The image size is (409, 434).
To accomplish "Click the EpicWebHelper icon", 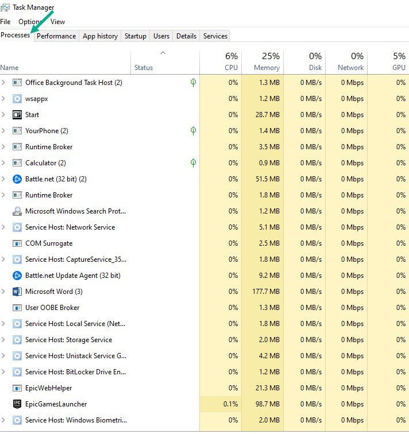I will (x=17, y=388).
